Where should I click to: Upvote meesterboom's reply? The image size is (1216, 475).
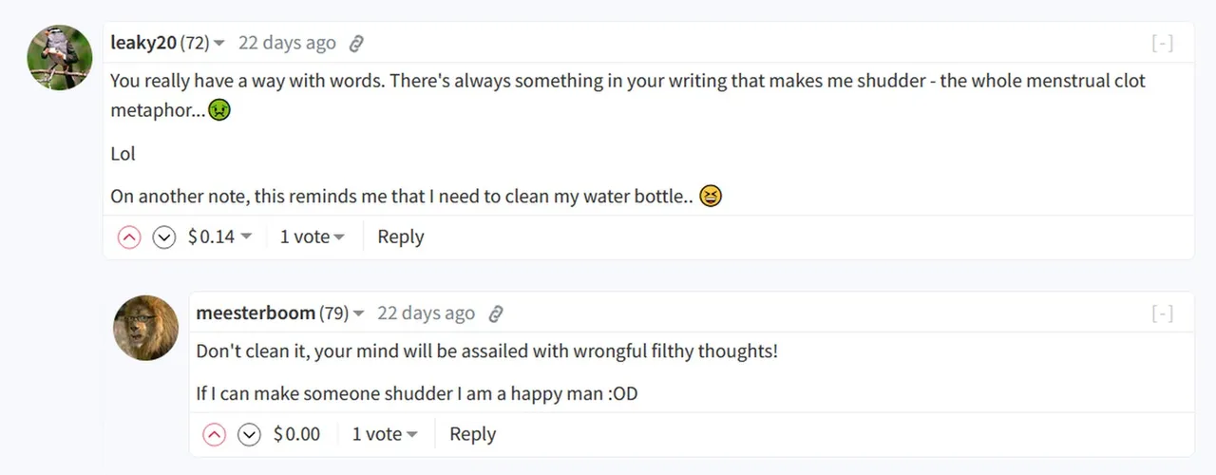[215, 434]
